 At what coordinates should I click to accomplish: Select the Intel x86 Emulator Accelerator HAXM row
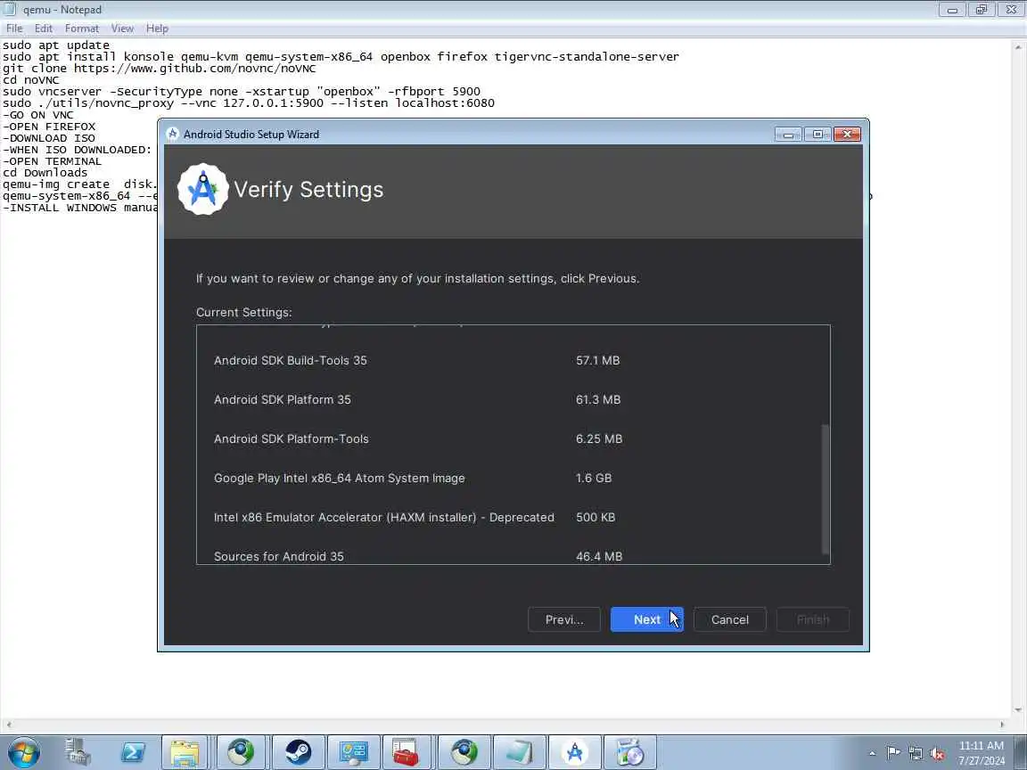point(513,517)
